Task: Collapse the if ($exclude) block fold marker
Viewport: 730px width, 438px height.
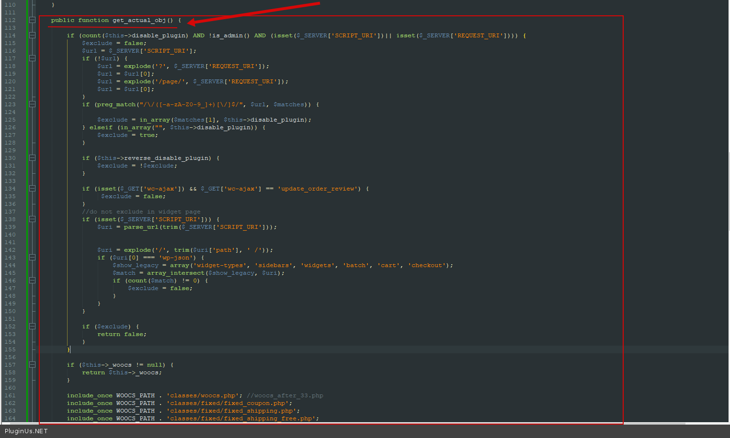Action: [x=32, y=326]
